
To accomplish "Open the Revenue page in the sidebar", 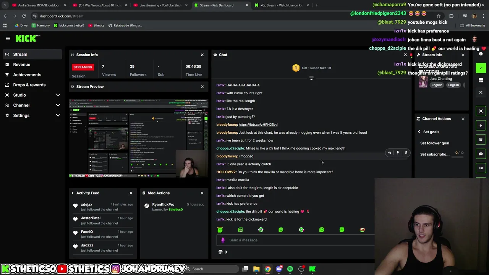I will tap(32, 65).
